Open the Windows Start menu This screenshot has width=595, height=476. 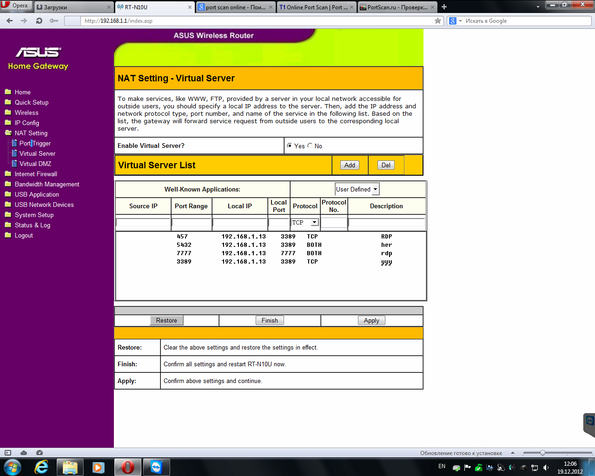[13, 467]
